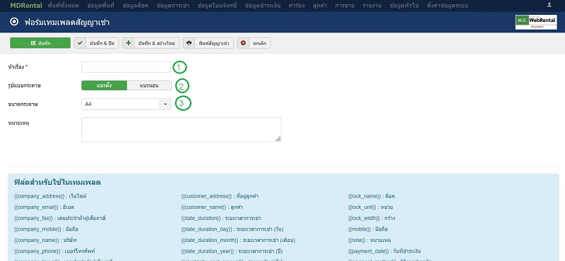Image resolution: width=565 pixels, height=261 pixels.
Task: Select แนวตั้ง portrait orientation
Action: click(104, 85)
